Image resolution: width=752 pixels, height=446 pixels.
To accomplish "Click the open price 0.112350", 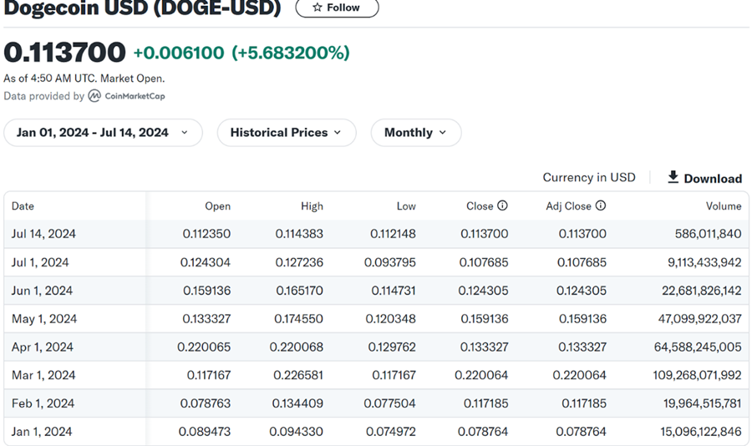I will pyautogui.click(x=206, y=234).
